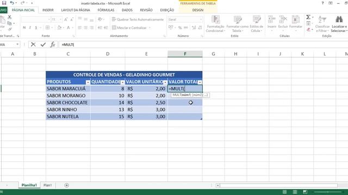Open the font name dropdown
Viewport: 348px width, 195px height.
pyautogui.click(x=49, y=19)
